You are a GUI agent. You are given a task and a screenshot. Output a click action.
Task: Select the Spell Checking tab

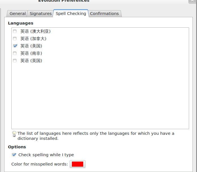(71, 14)
